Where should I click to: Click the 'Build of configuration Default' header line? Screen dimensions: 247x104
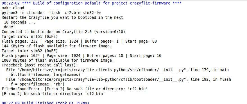(x=92, y=3)
